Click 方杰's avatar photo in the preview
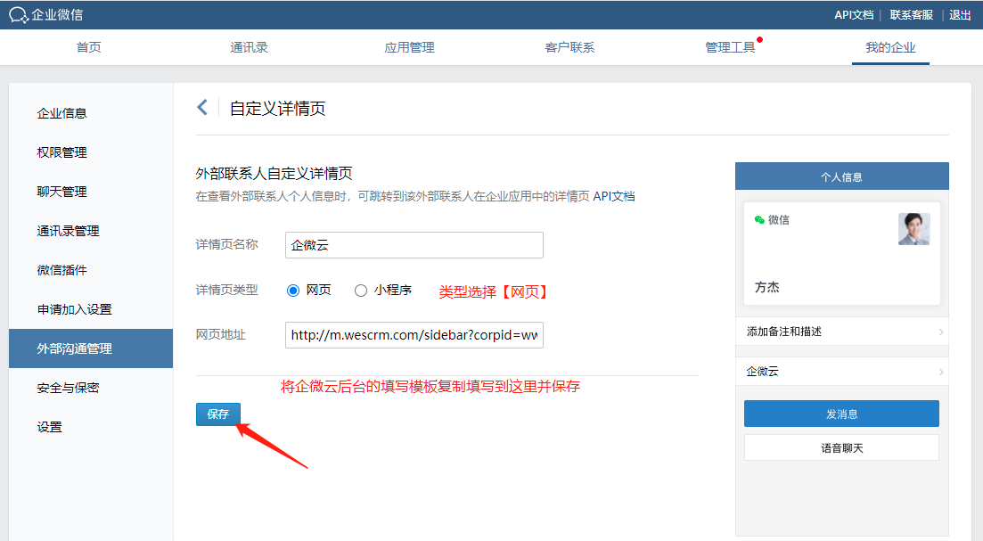Image resolution: width=983 pixels, height=541 pixels. [x=914, y=229]
